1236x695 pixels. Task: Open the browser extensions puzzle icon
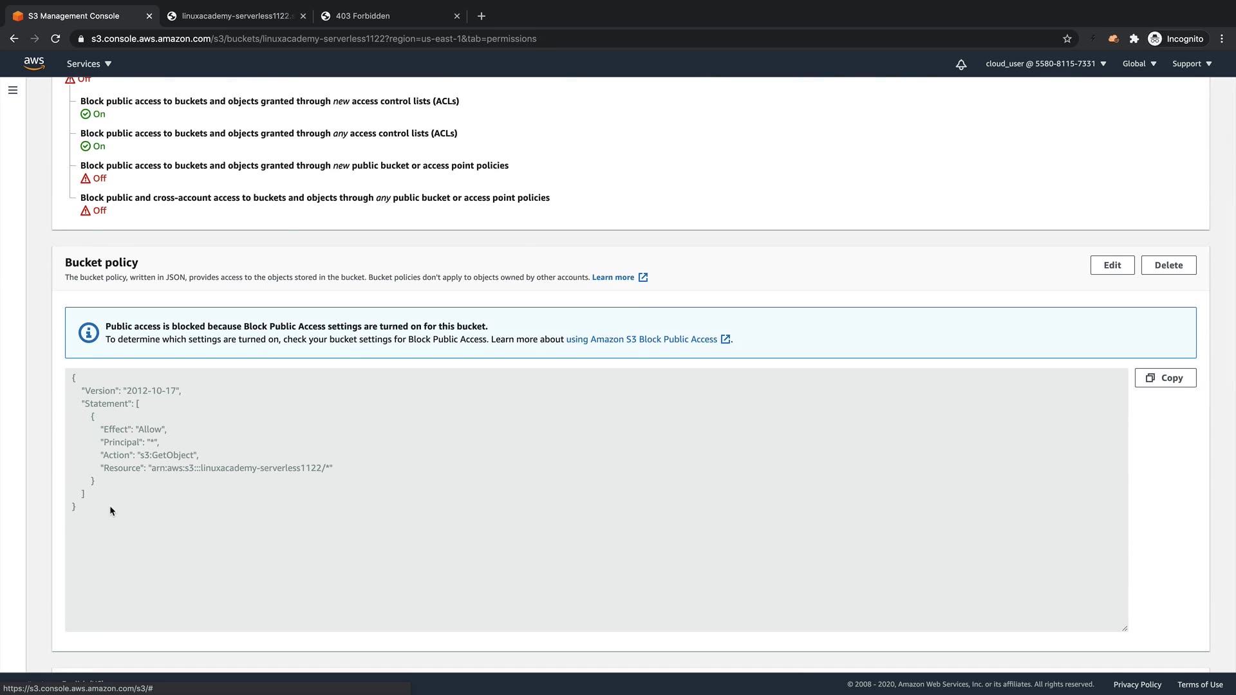pyautogui.click(x=1134, y=39)
